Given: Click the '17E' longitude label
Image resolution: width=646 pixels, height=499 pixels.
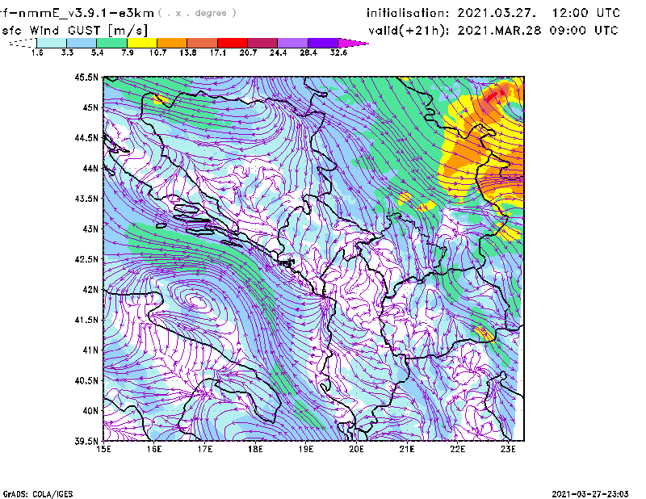Looking at the screenshot, I should pyautogui.click(x=205, y=449).
